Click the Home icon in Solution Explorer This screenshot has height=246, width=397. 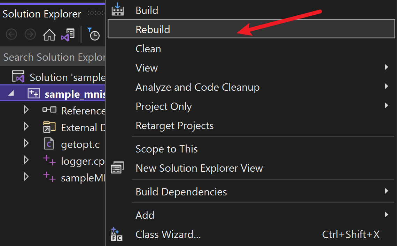click(49, 35)
